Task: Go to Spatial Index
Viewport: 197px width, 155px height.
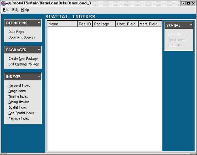Action: pyautogui.click(x=17, y=107)
